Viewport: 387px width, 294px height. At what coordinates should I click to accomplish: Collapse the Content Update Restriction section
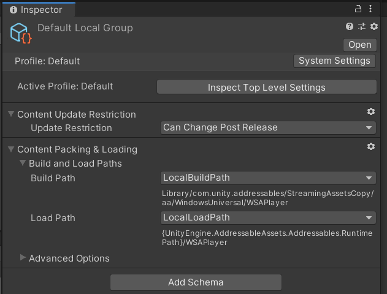click(x=11, y=114)
